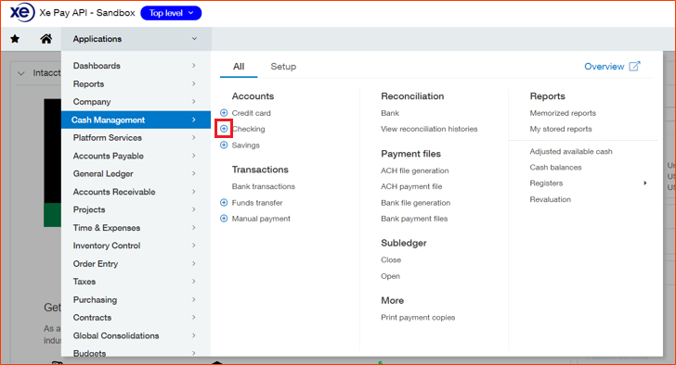Add a new Credit card account via plus icon
The image size is (676, 365).
point(224,113)
